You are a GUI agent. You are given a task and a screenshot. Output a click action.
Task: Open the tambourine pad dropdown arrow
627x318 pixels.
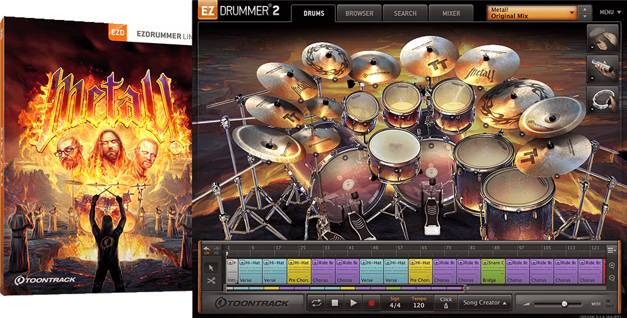(x=592, y=109)
